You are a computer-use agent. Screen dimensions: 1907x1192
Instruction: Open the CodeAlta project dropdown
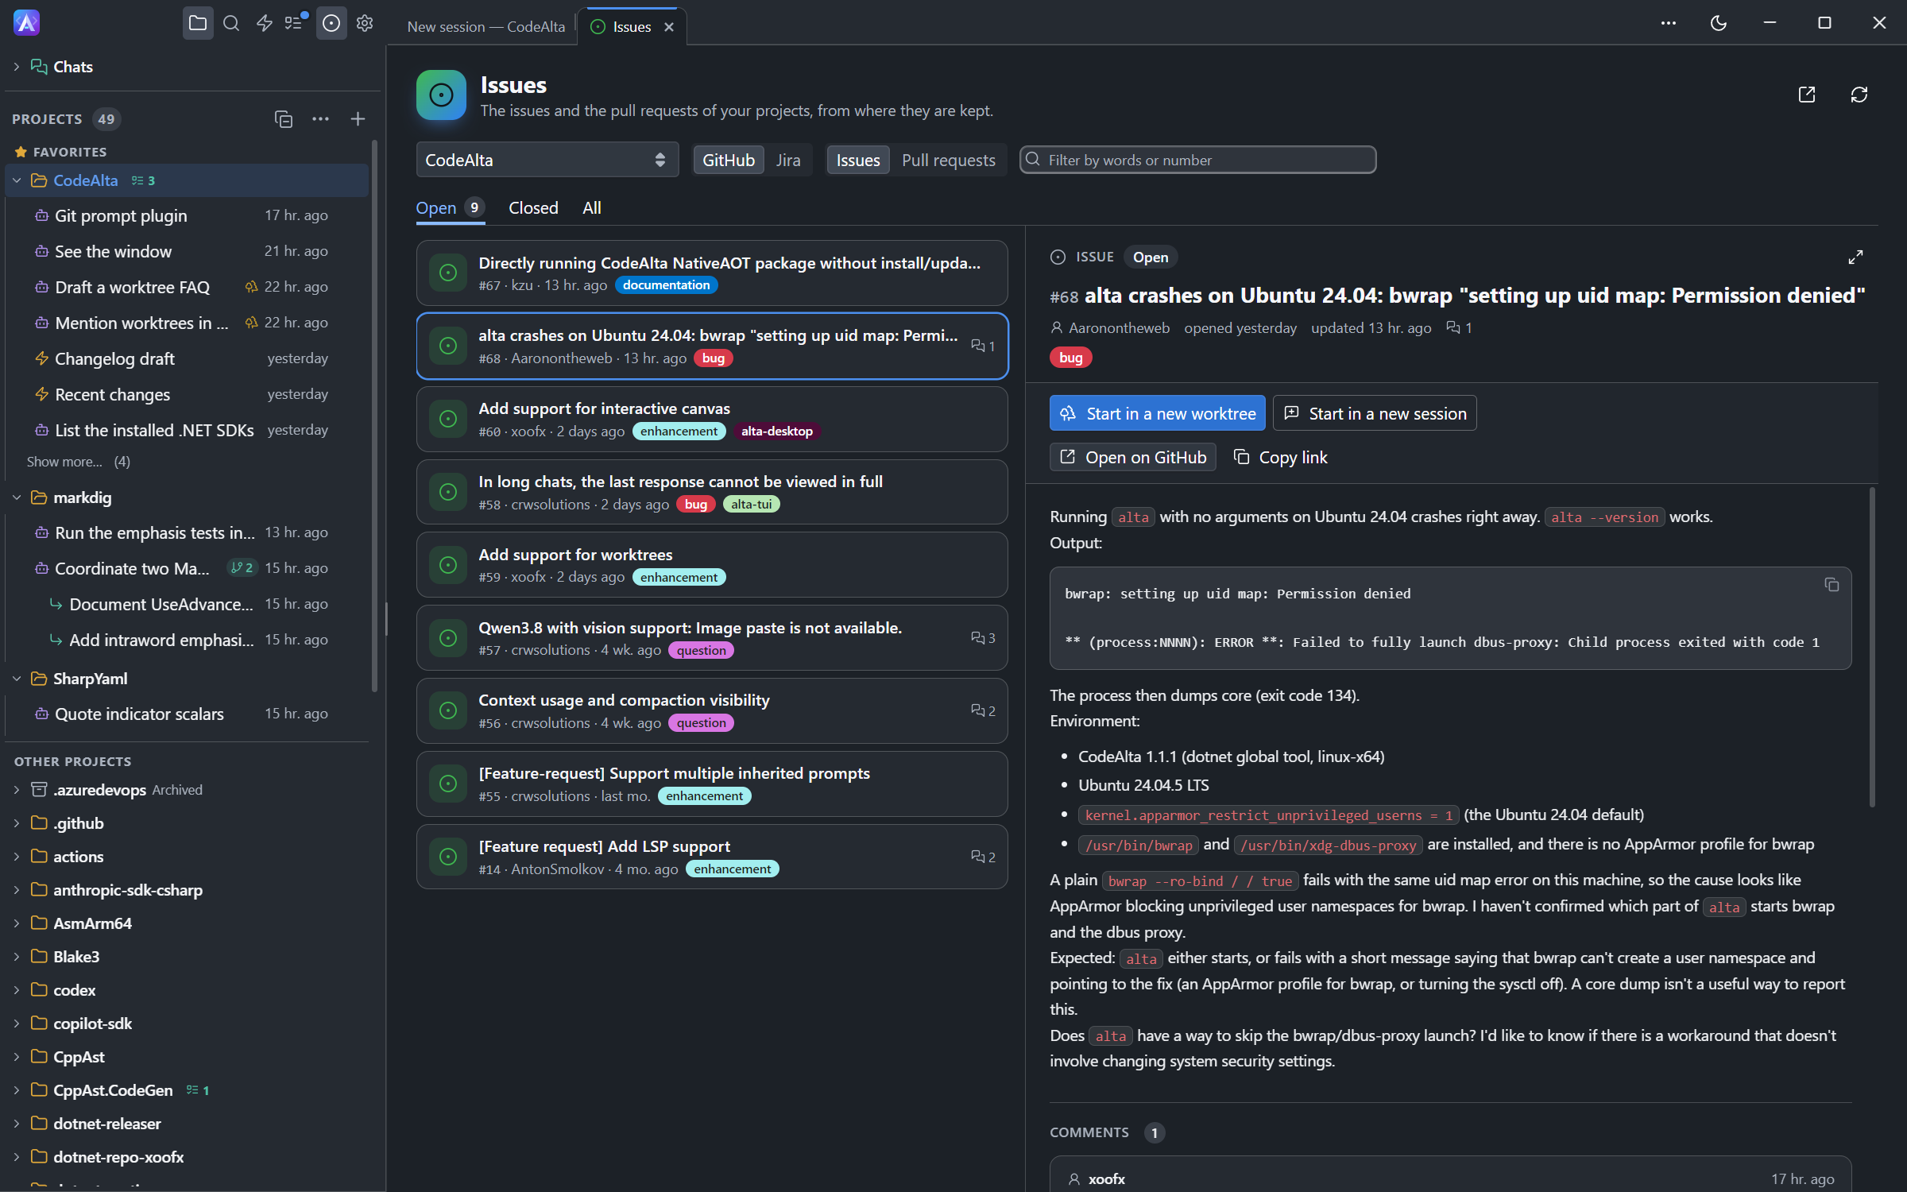click(547, 160)
